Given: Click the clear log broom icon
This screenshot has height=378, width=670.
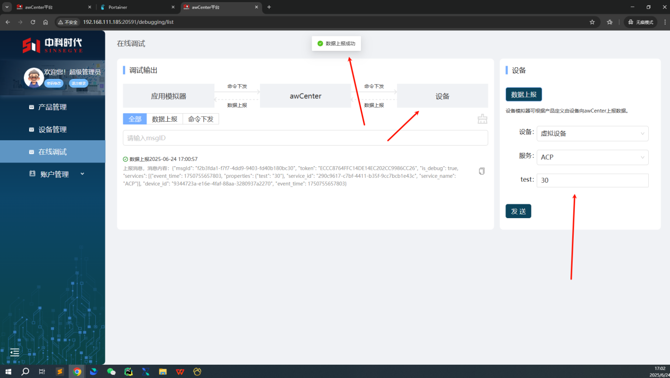Looking at the screenshot, I should 482,119.
